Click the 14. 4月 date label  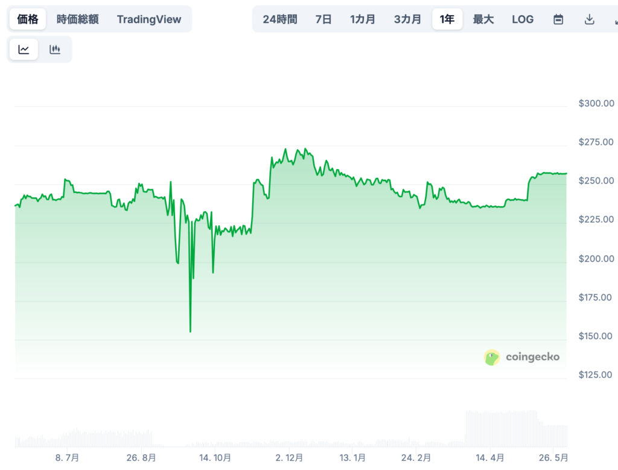490,458
